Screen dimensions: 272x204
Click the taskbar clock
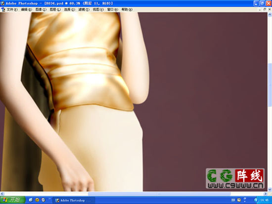click(x=265, y=200)
